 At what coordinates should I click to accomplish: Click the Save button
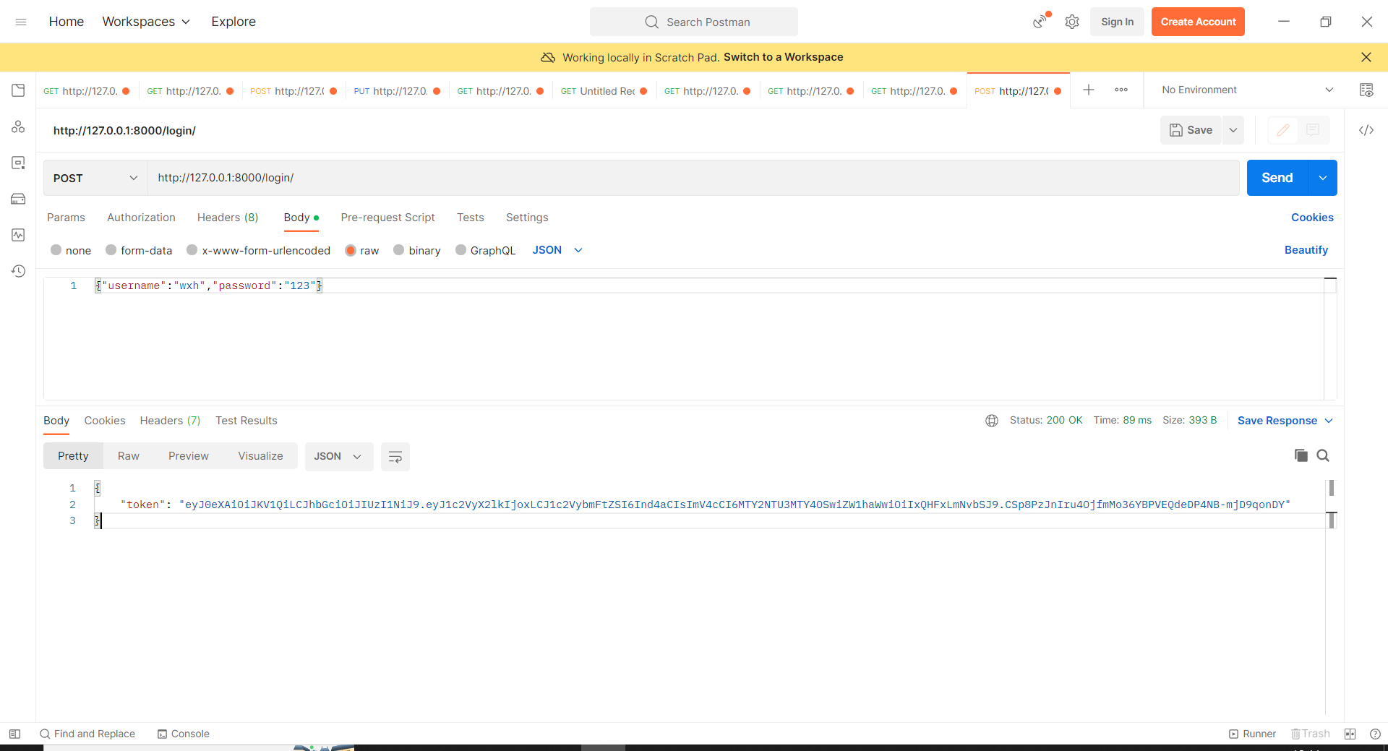click(1191, 130)
